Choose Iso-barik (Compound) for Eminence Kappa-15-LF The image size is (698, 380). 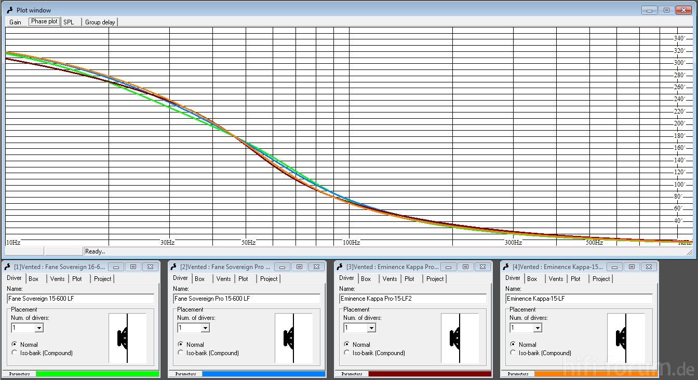point(513,353)
